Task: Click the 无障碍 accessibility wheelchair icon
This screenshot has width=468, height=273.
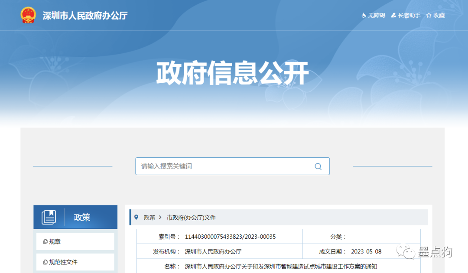Action: pos(364,16)
